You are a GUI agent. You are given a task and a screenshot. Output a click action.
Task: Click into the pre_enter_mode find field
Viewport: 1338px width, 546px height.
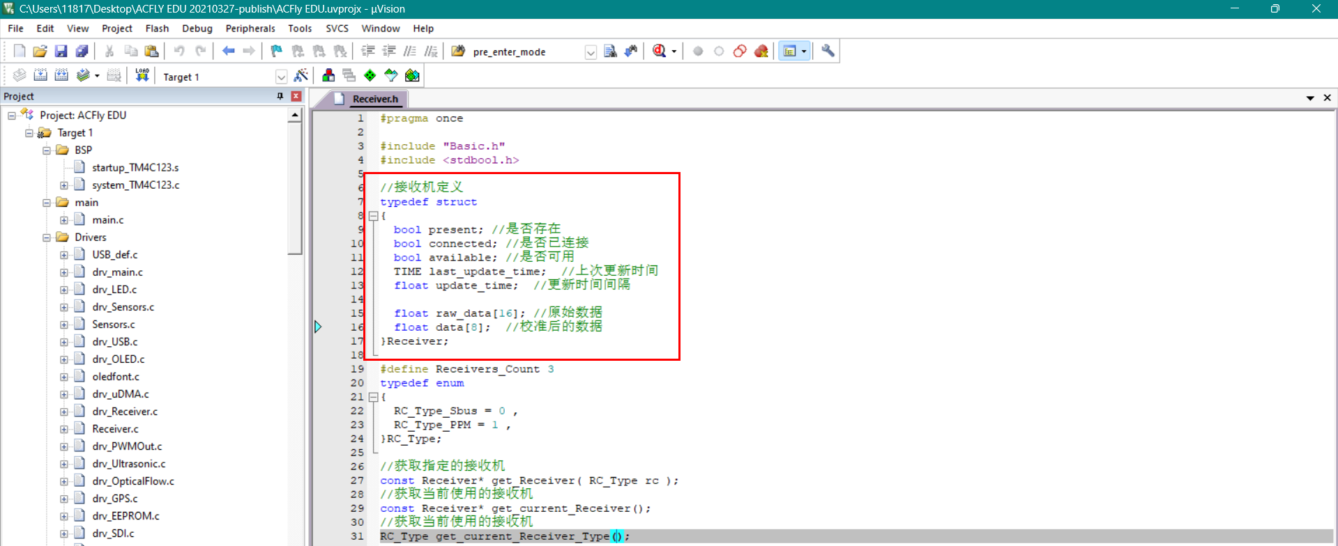[x=526, y=52]
